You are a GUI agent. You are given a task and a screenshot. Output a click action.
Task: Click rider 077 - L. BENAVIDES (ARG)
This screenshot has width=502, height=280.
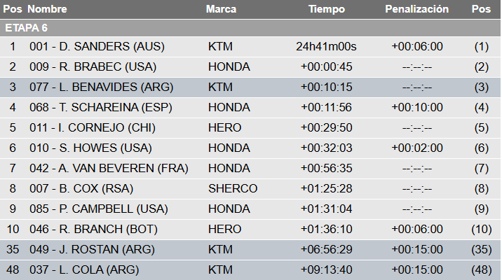click(101, 87)
